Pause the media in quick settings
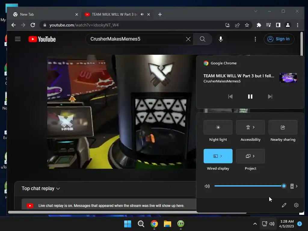 click(x=250, y=97)
